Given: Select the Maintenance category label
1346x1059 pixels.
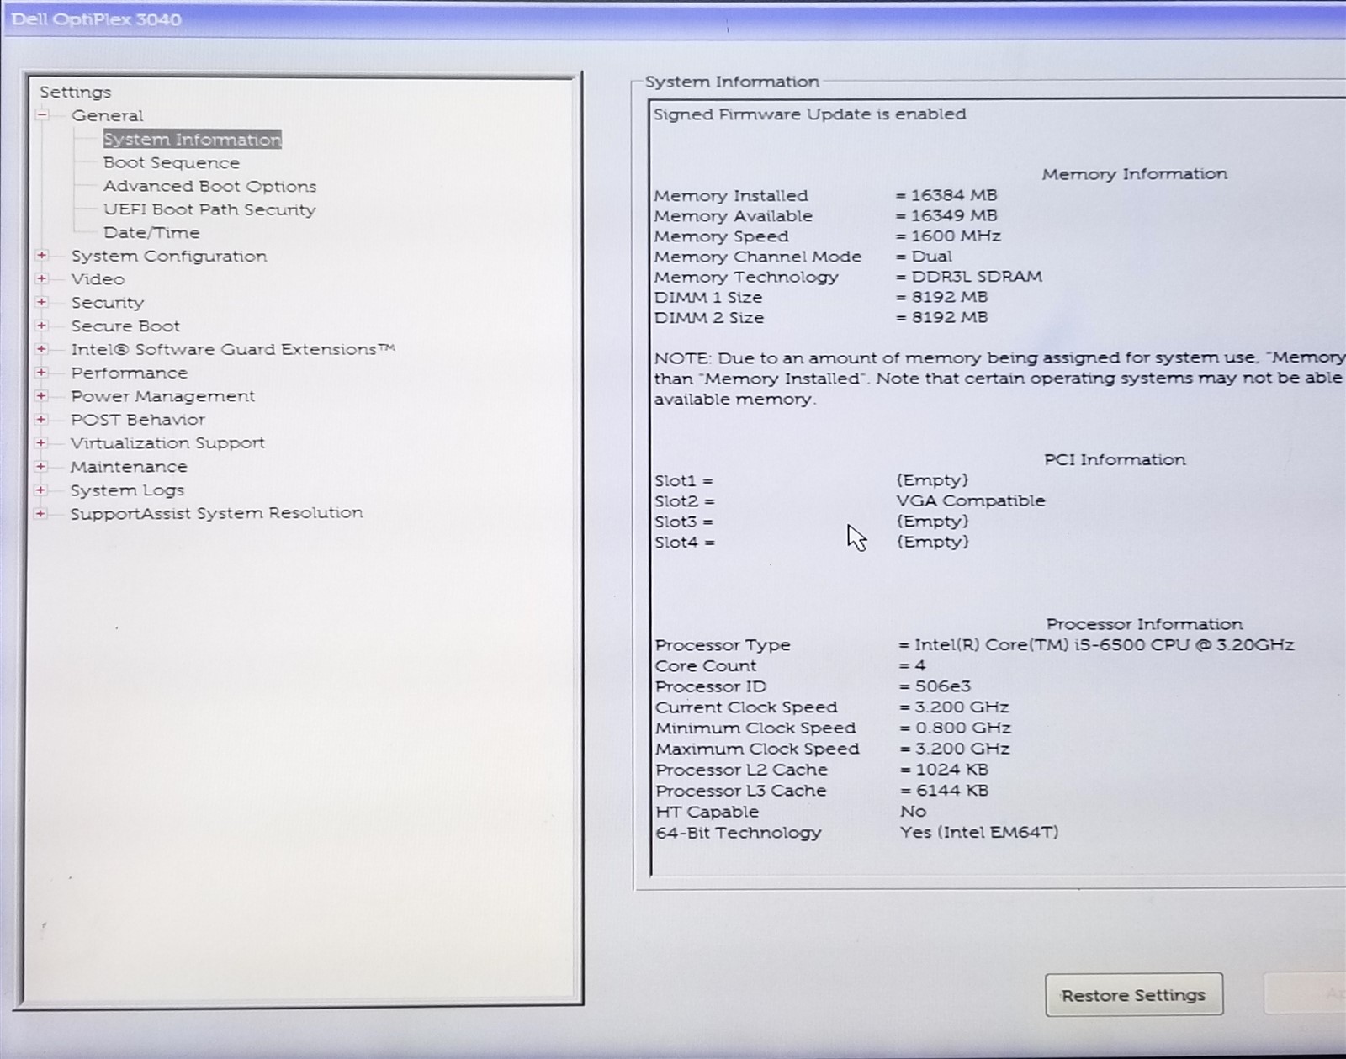Looking at the screenshot, I should point(129,466).
